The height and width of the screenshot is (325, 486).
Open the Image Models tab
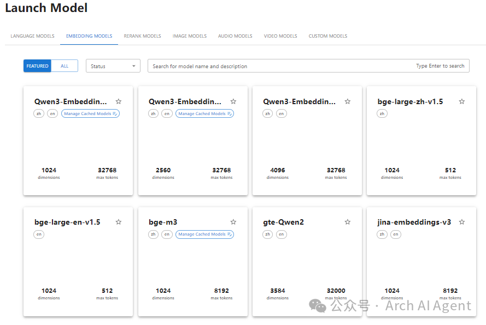point(189,36)
